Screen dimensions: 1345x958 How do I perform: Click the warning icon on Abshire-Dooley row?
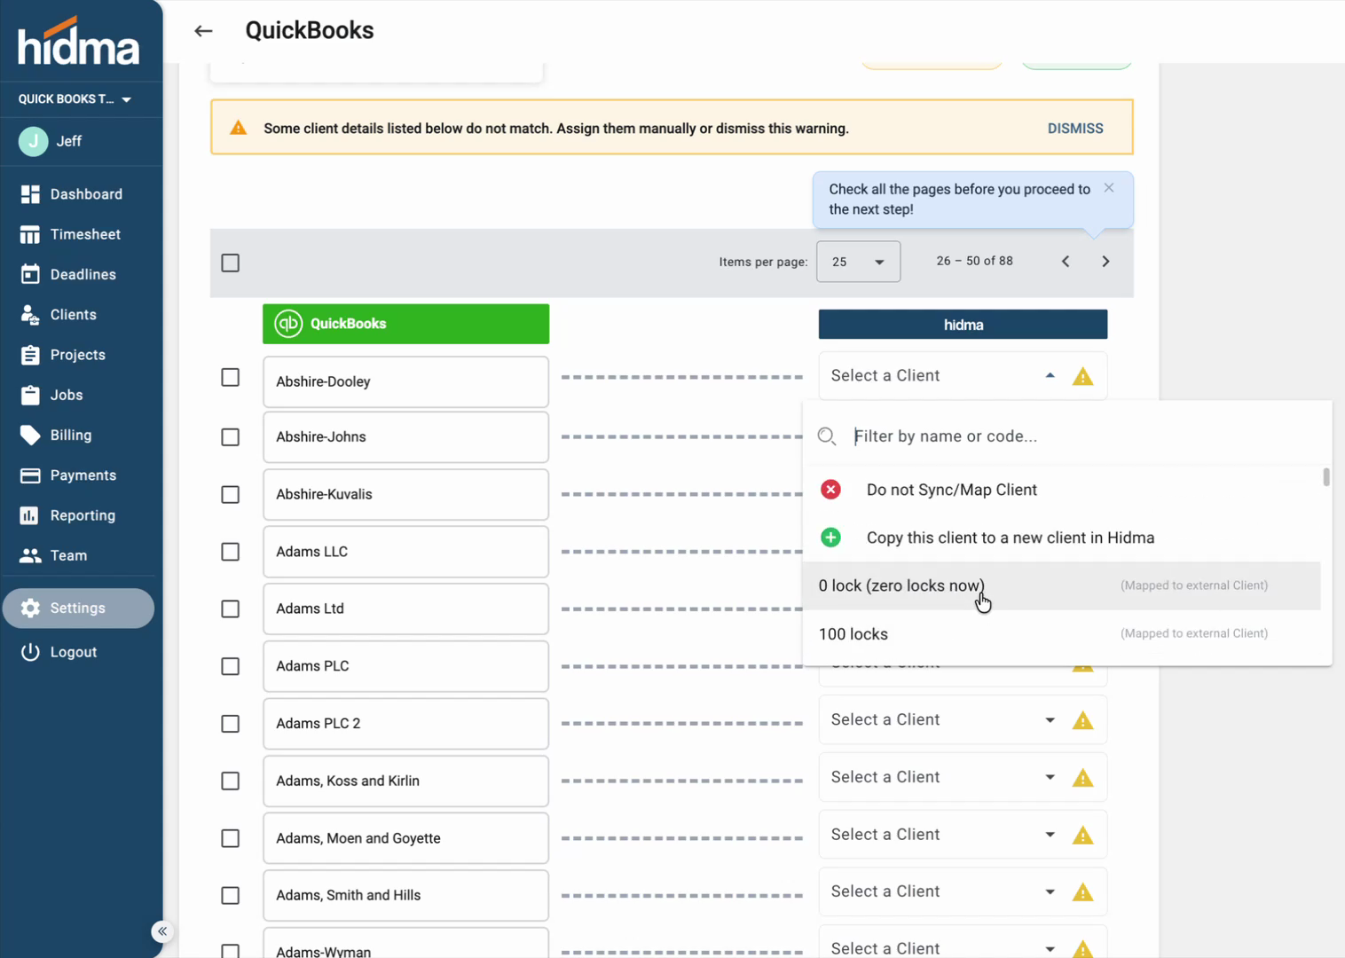click(1082, 377)
